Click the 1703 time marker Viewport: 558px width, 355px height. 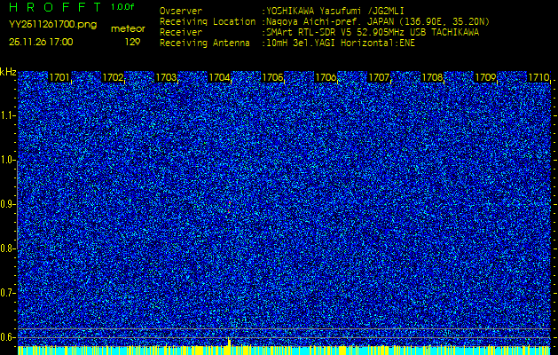[x=166, y=77]
